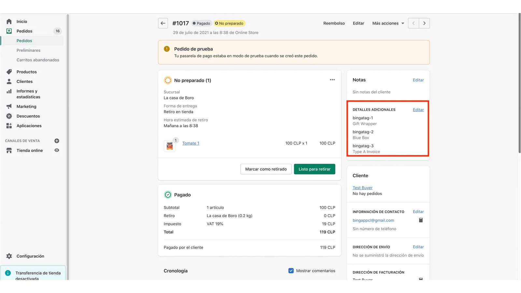Click the order number #1017 heading
Image resolution: width=521 pixels, height=293 pixels.
tap(181, 23)
